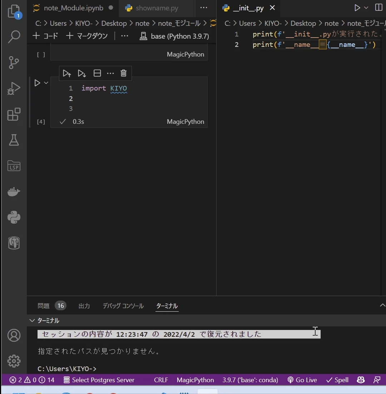Open the 問題 problems panel tab
Screen dimensions: 386x394
(43, 306)
